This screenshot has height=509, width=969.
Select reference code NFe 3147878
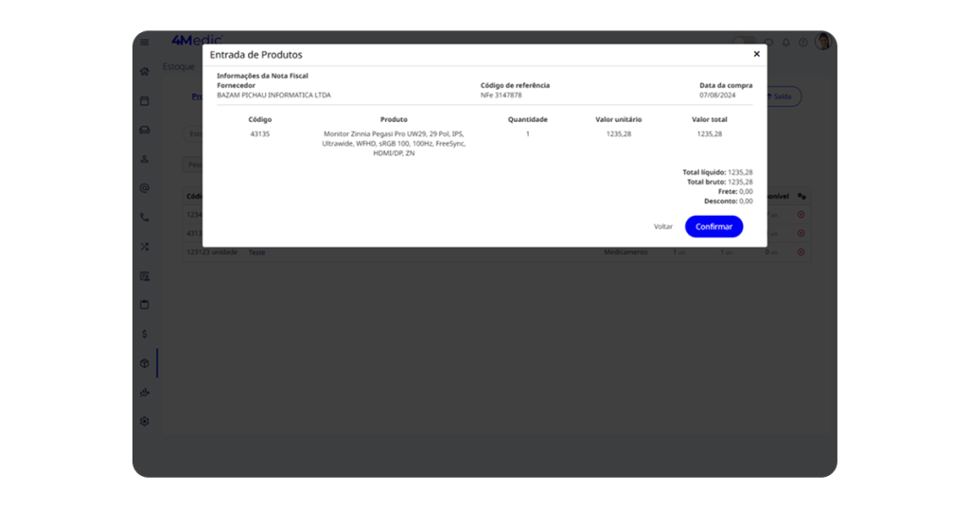(502, 96)
